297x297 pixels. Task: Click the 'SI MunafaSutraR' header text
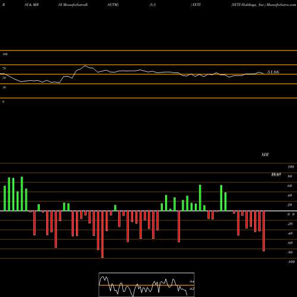[73, 5]
